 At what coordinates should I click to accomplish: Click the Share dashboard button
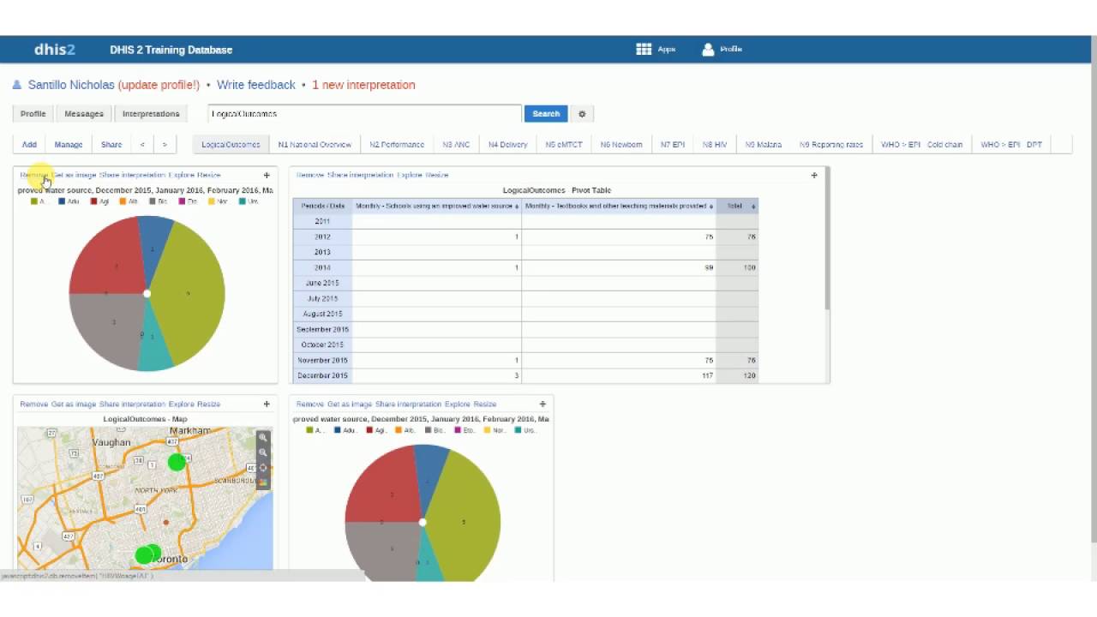click(111, 144)
